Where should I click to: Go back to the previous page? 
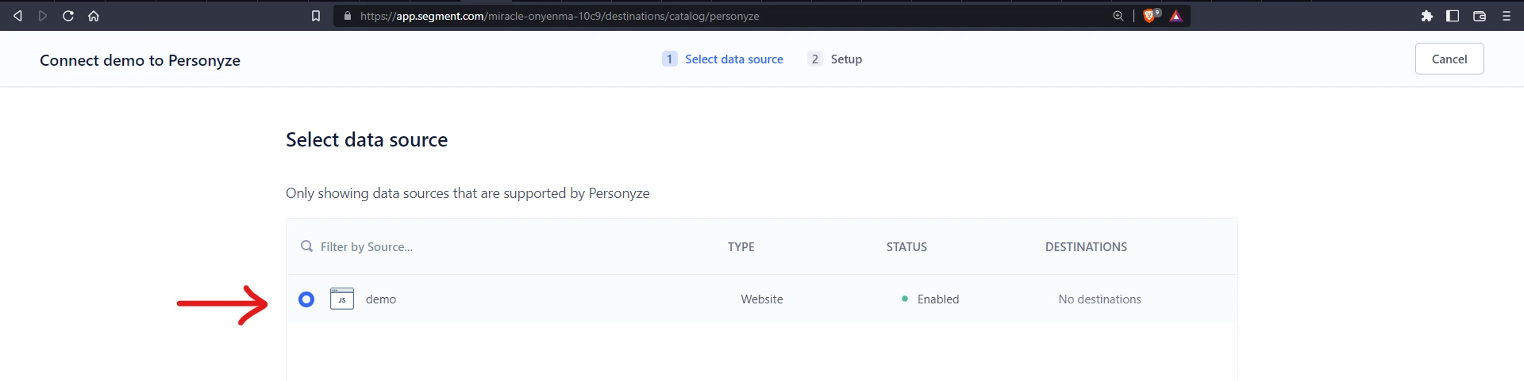[x=17, y=16]
